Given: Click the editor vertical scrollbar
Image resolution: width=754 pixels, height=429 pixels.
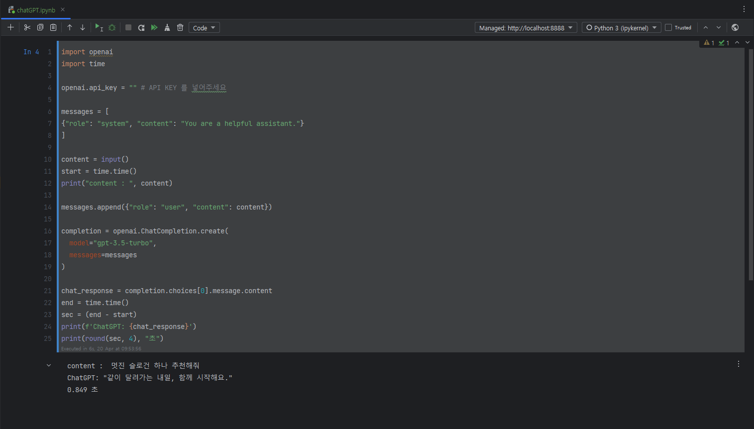Looking at the screenshot, I should [751, 164].
